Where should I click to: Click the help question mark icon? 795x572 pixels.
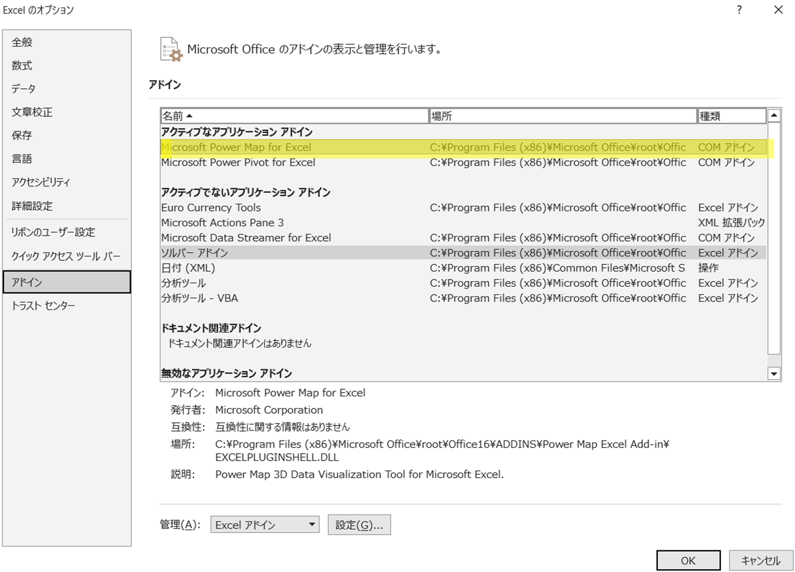(x=739, y=10)
